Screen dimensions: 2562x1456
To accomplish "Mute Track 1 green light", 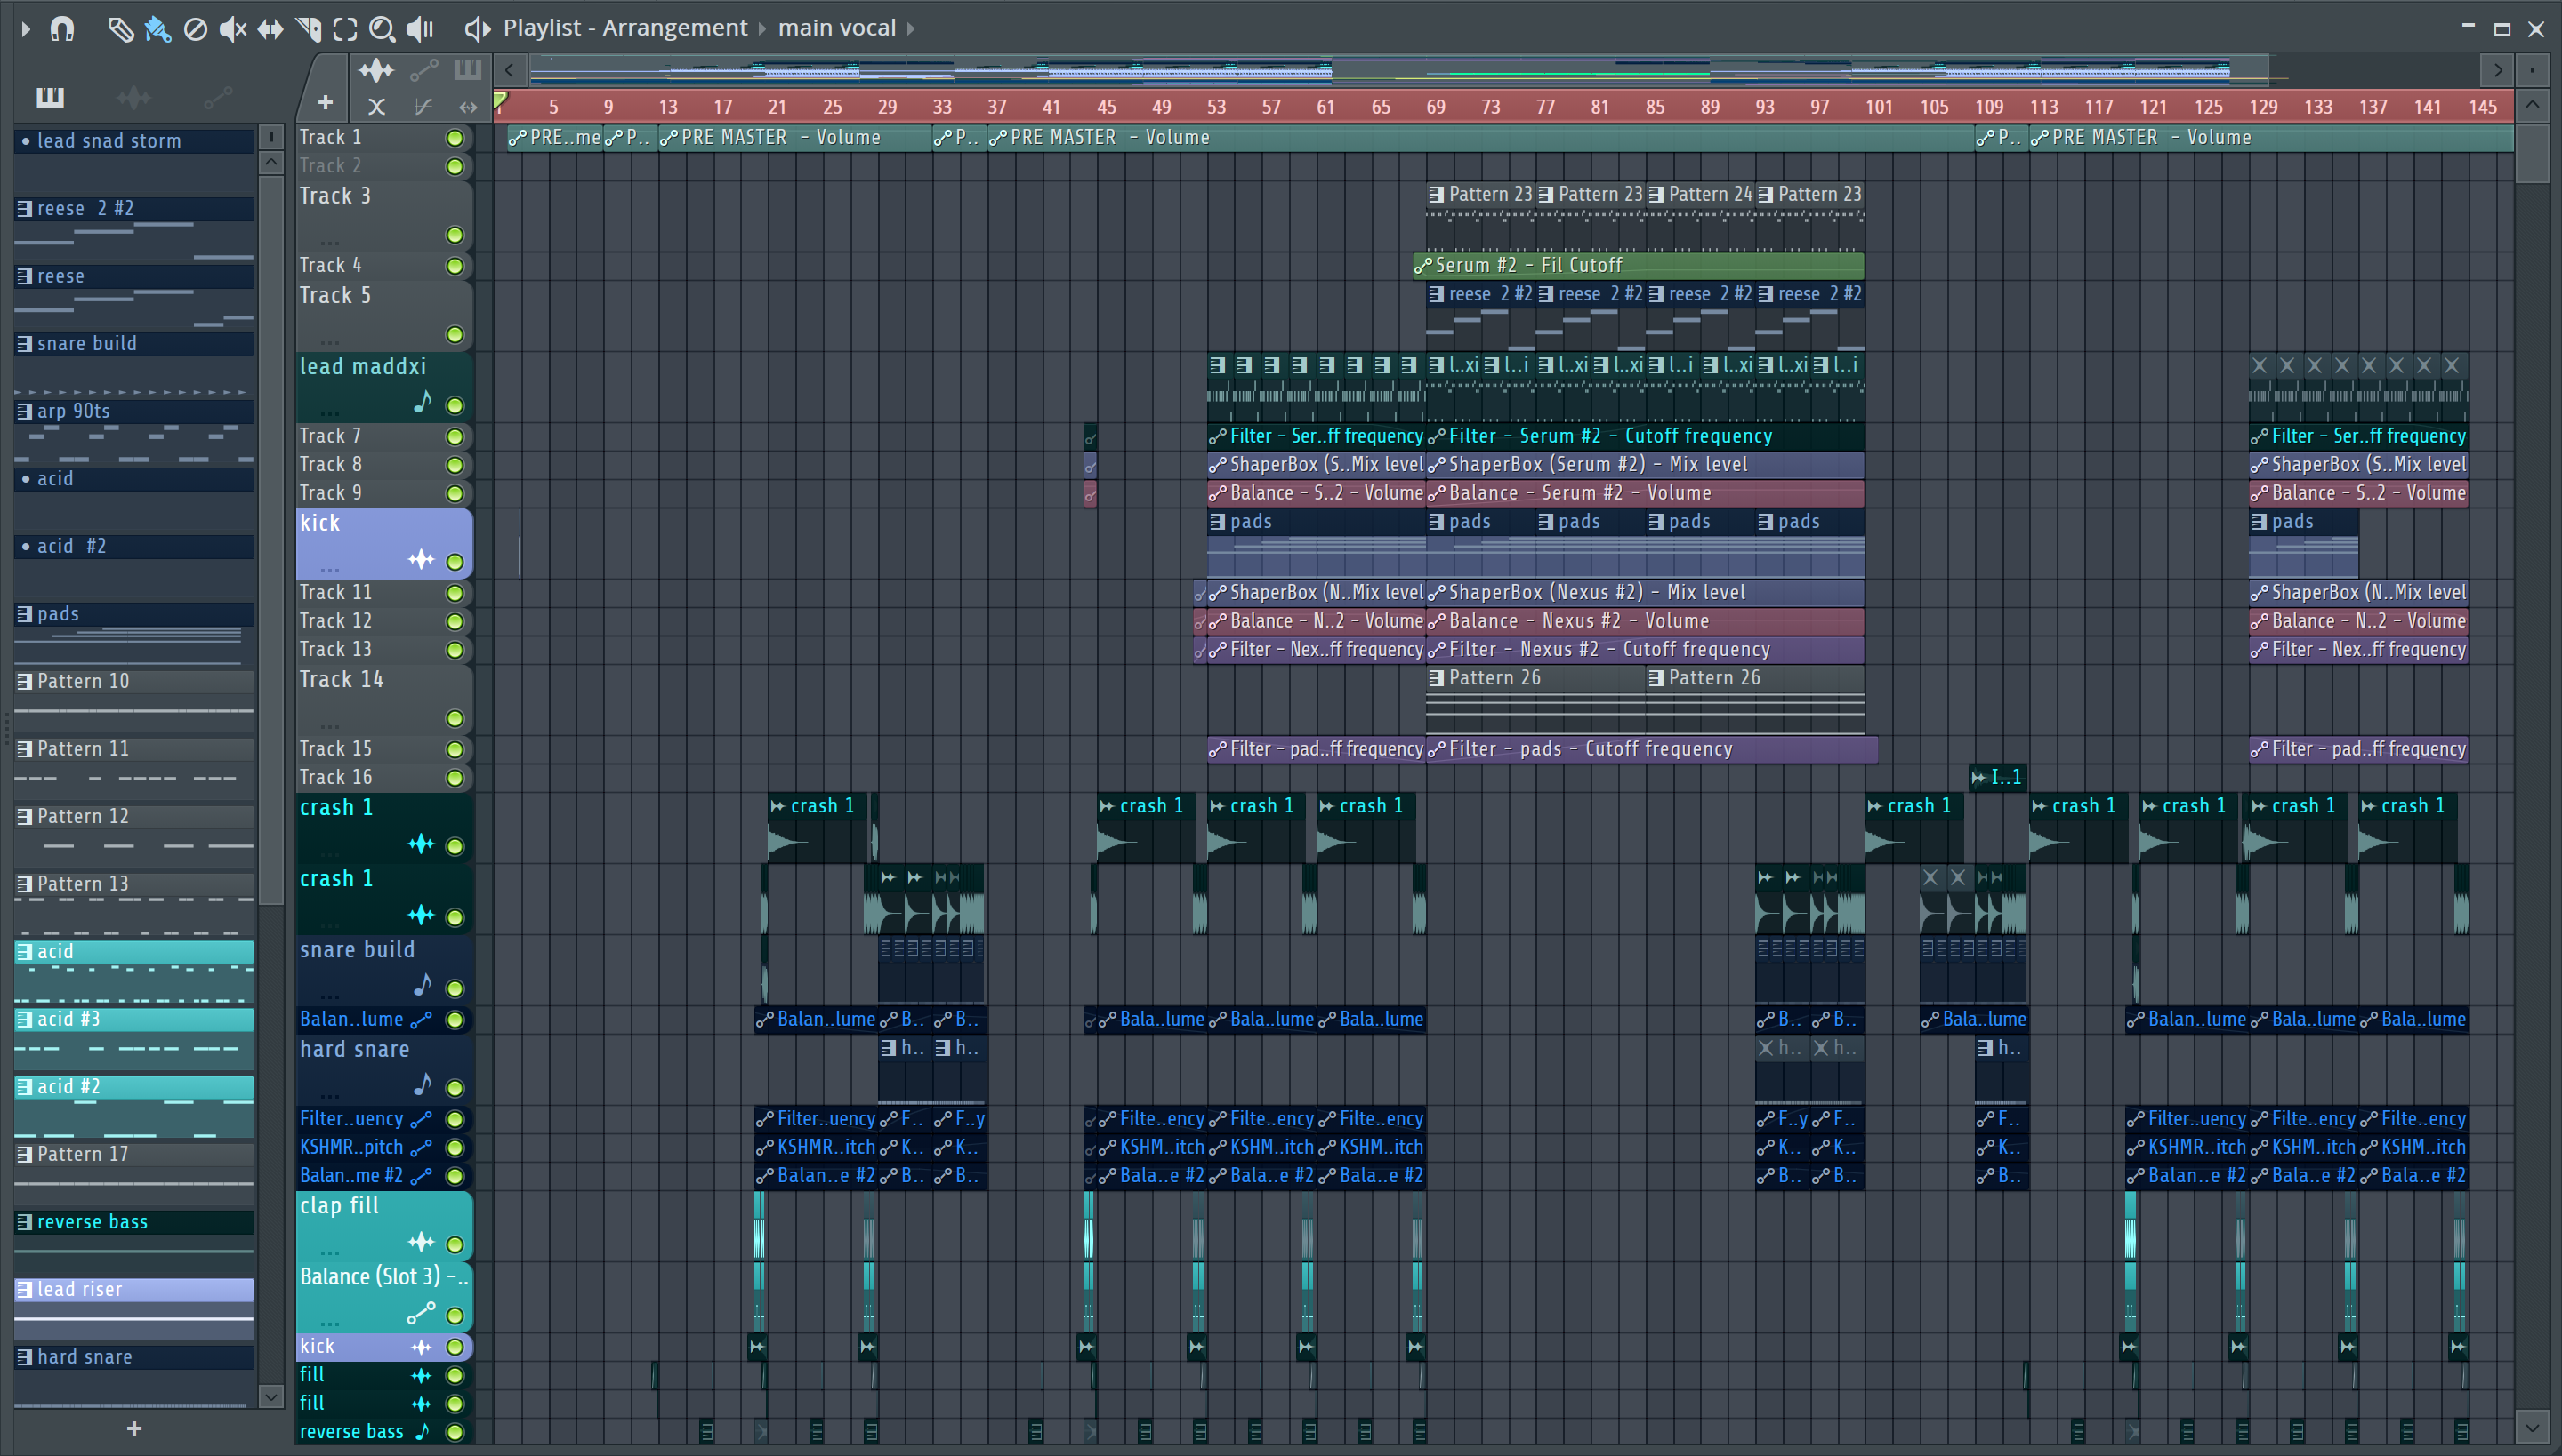I will click(x=455, y=138).
